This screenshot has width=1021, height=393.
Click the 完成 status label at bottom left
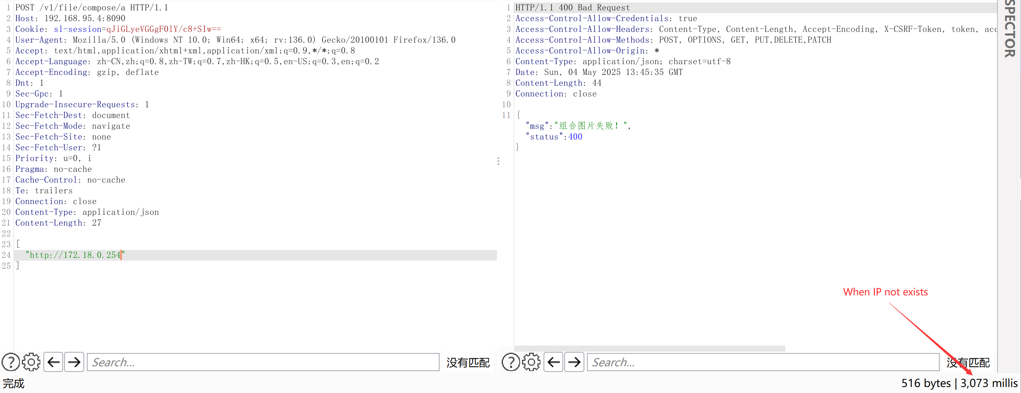point(14,383)
